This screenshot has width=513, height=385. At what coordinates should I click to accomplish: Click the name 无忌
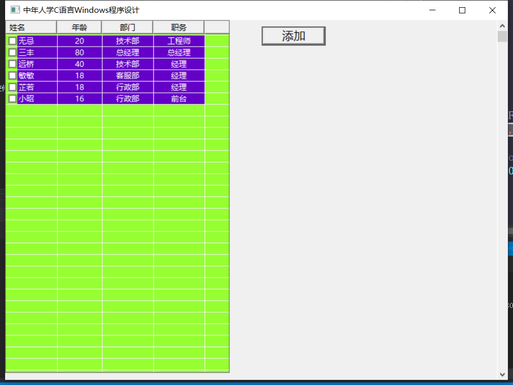(26, 41)
